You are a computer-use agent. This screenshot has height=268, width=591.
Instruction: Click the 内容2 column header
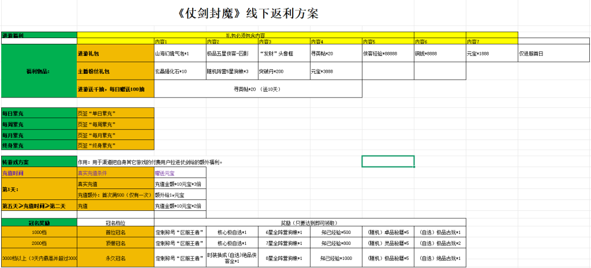tap(232, 41)
